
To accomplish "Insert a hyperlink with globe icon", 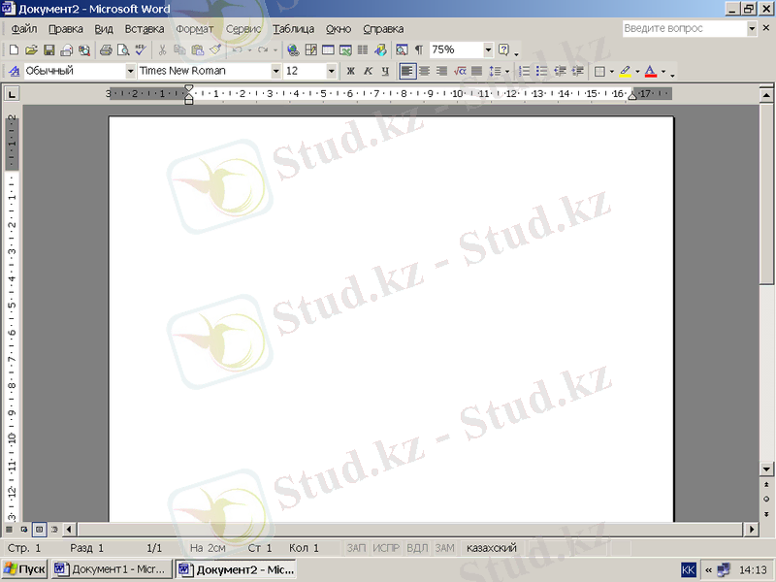I will (293, 50).
